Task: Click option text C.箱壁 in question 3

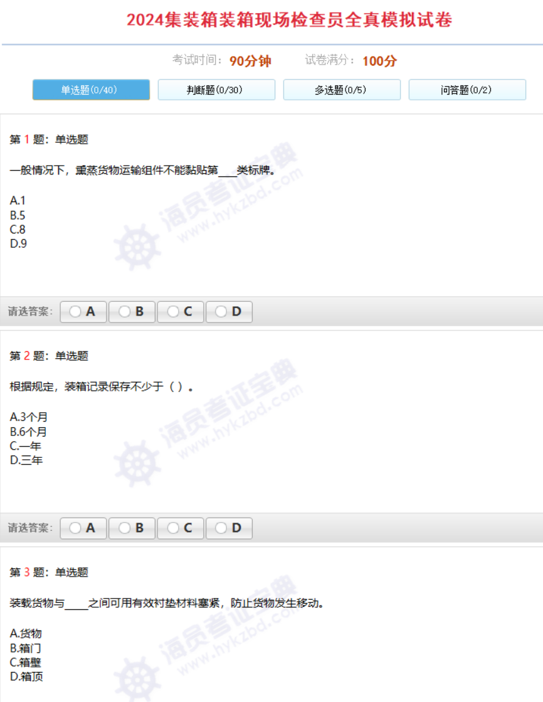Action: click(26, 662)
